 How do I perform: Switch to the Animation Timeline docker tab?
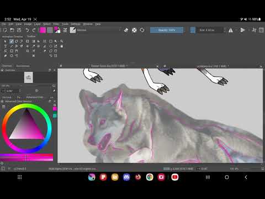(12, 36)
